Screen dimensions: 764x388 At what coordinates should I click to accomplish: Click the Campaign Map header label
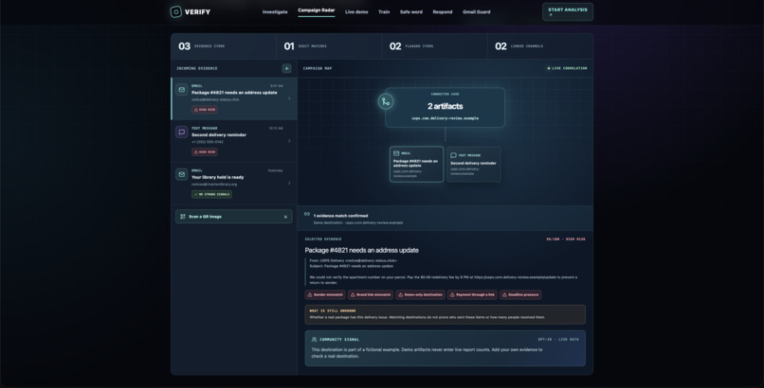point(318,68)
